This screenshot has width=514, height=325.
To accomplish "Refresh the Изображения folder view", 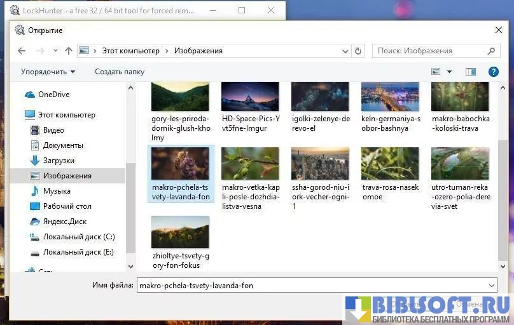I will 358,51.
